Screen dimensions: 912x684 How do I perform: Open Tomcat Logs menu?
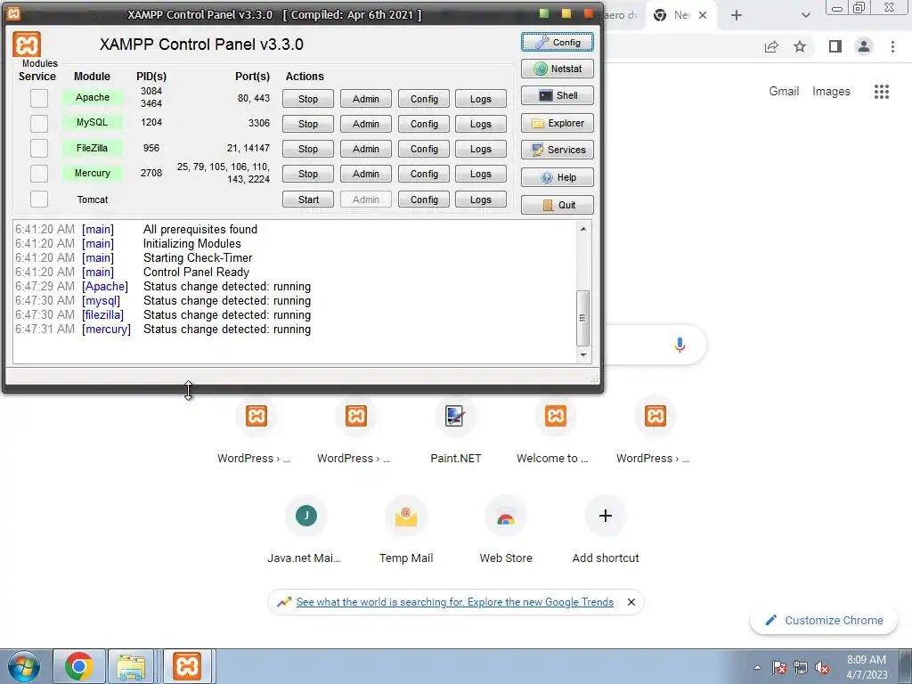(x=481, y=199)
